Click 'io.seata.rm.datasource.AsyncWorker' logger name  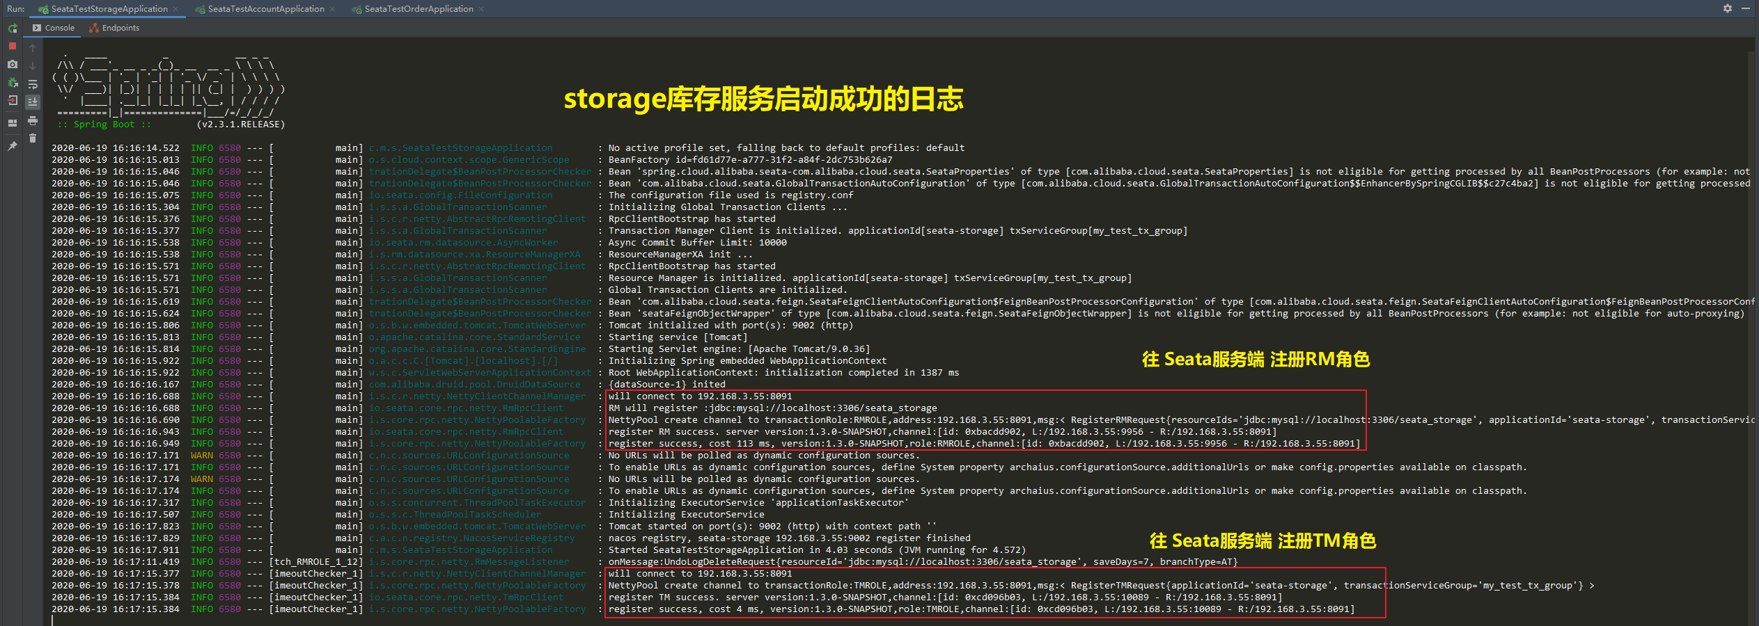coord(464,243)
